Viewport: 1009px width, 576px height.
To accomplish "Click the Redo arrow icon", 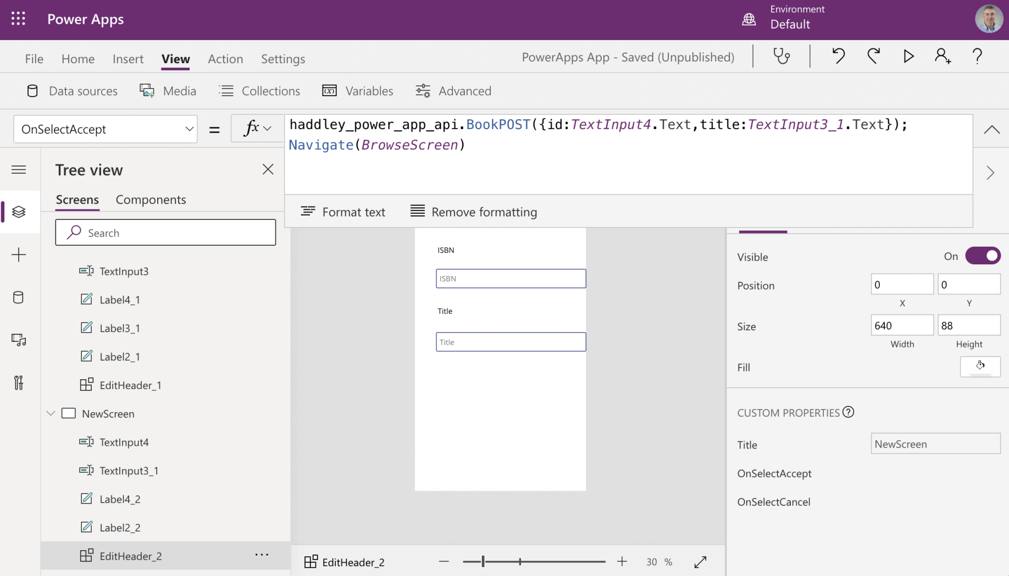I will pyautogui.click(x=873, y=57).
